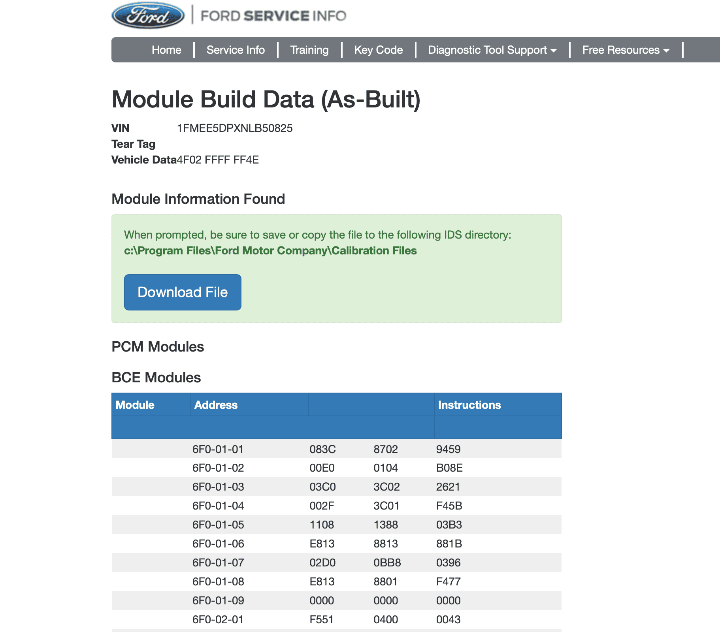This screenshot has height=632, width=720.
Task: Open the Service Info menu item
Action: [236, 50]
